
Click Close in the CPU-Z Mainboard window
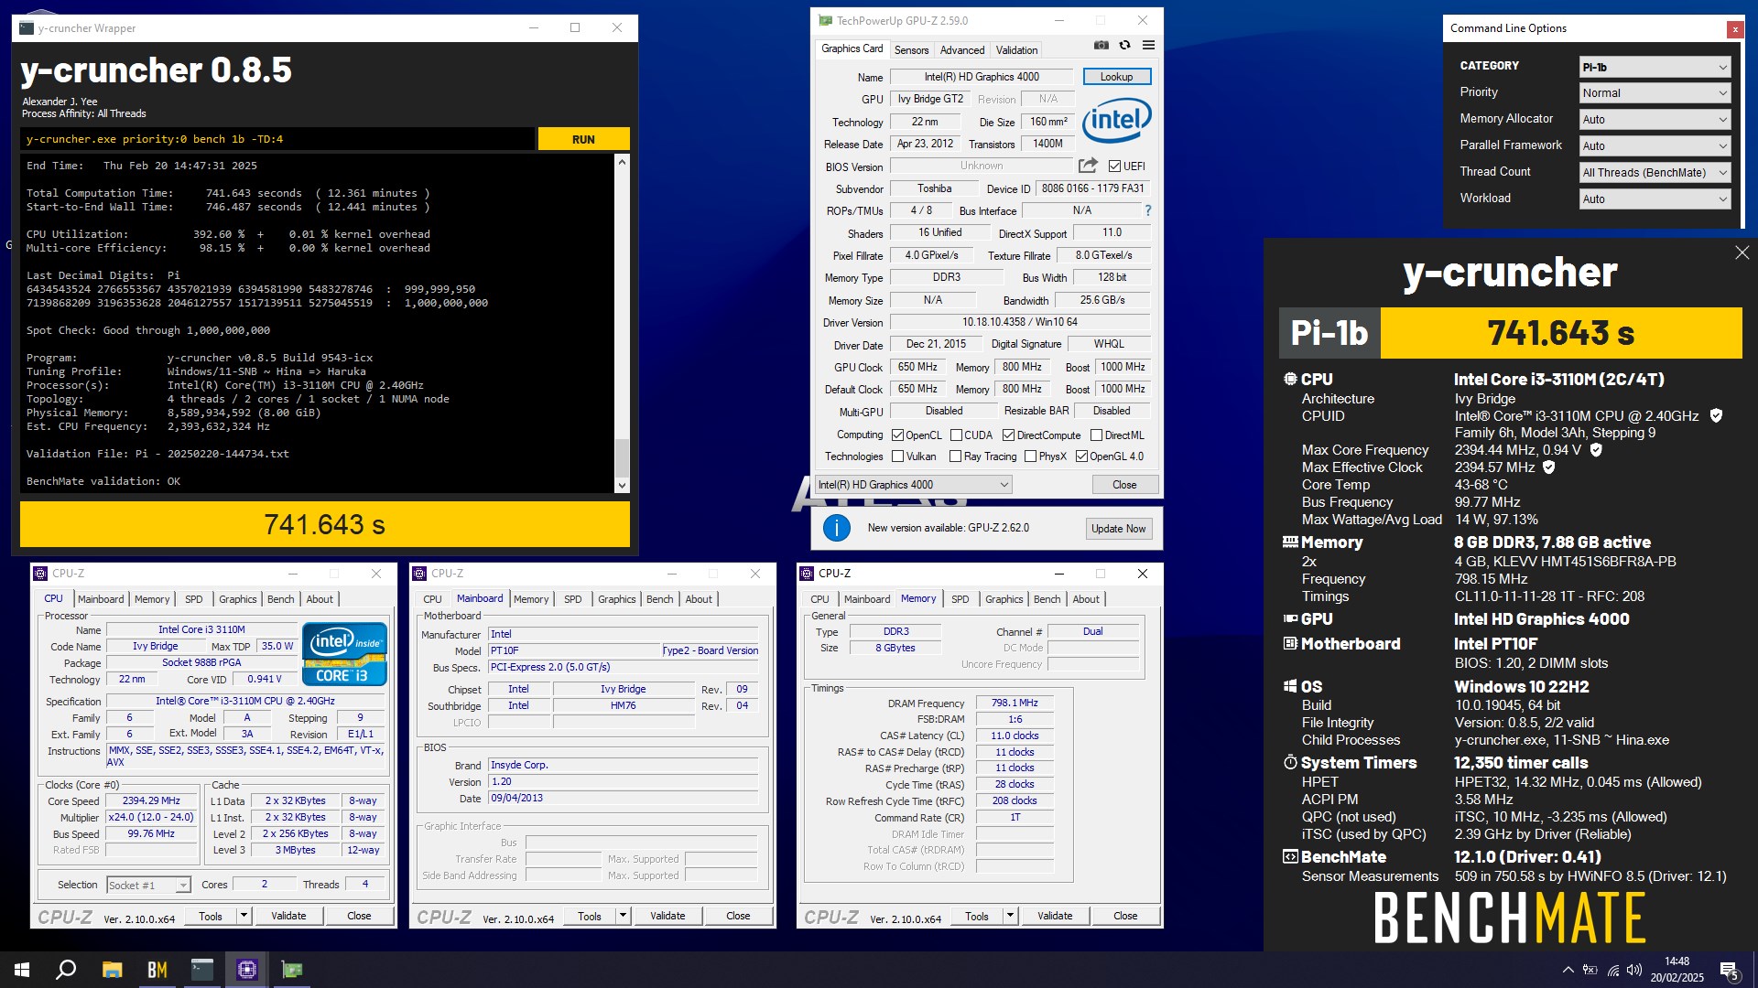click(738, 916)
